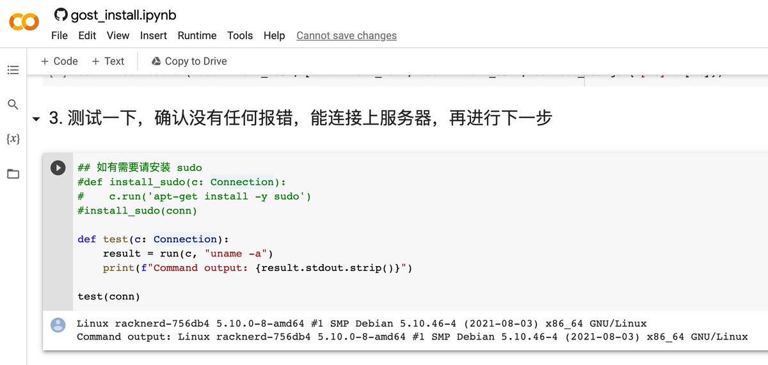The width and height of the screenshot is (768, 365).
Task: Click the "c.run('apt-get install -y sudo')" line
Action: [x=194, y=196]
